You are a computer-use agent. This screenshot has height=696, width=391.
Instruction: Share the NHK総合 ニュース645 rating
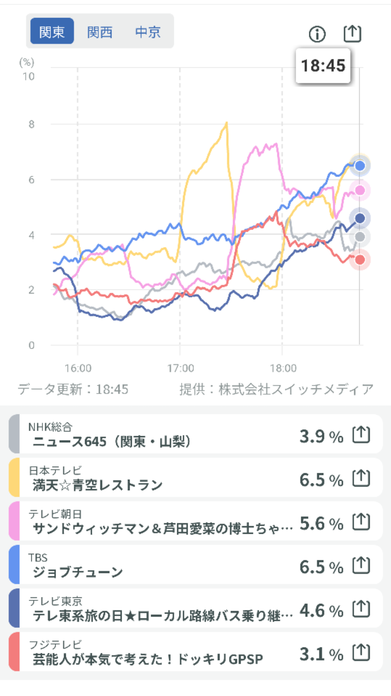pos(361,434)
